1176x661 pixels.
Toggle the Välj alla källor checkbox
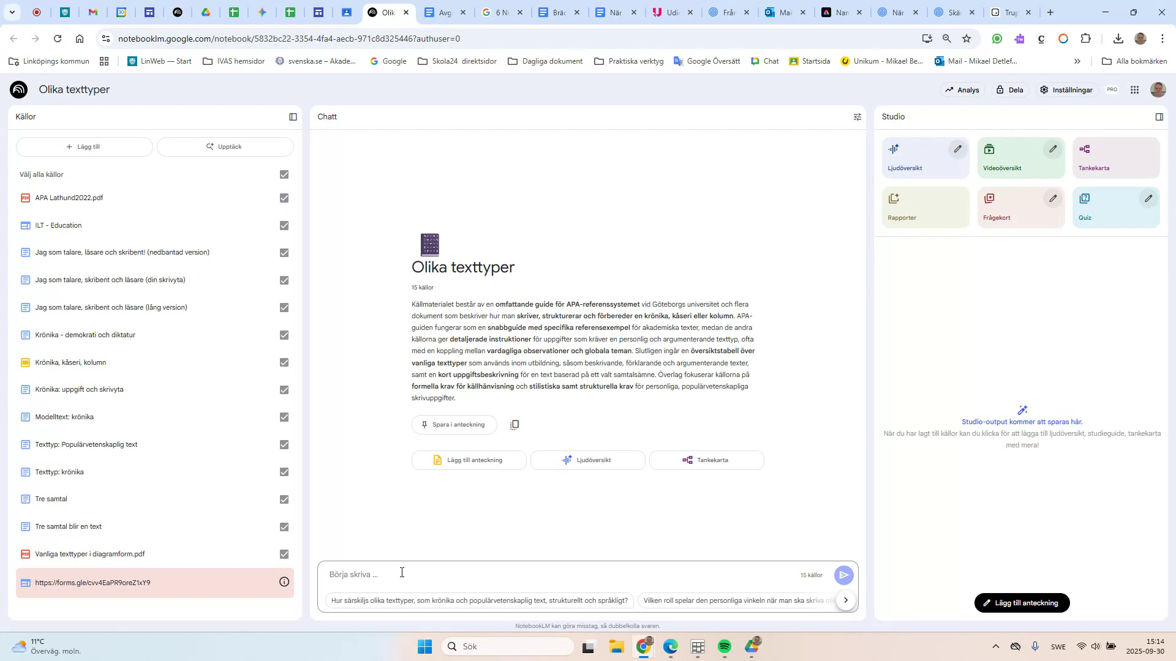click(x=284, y=174)
